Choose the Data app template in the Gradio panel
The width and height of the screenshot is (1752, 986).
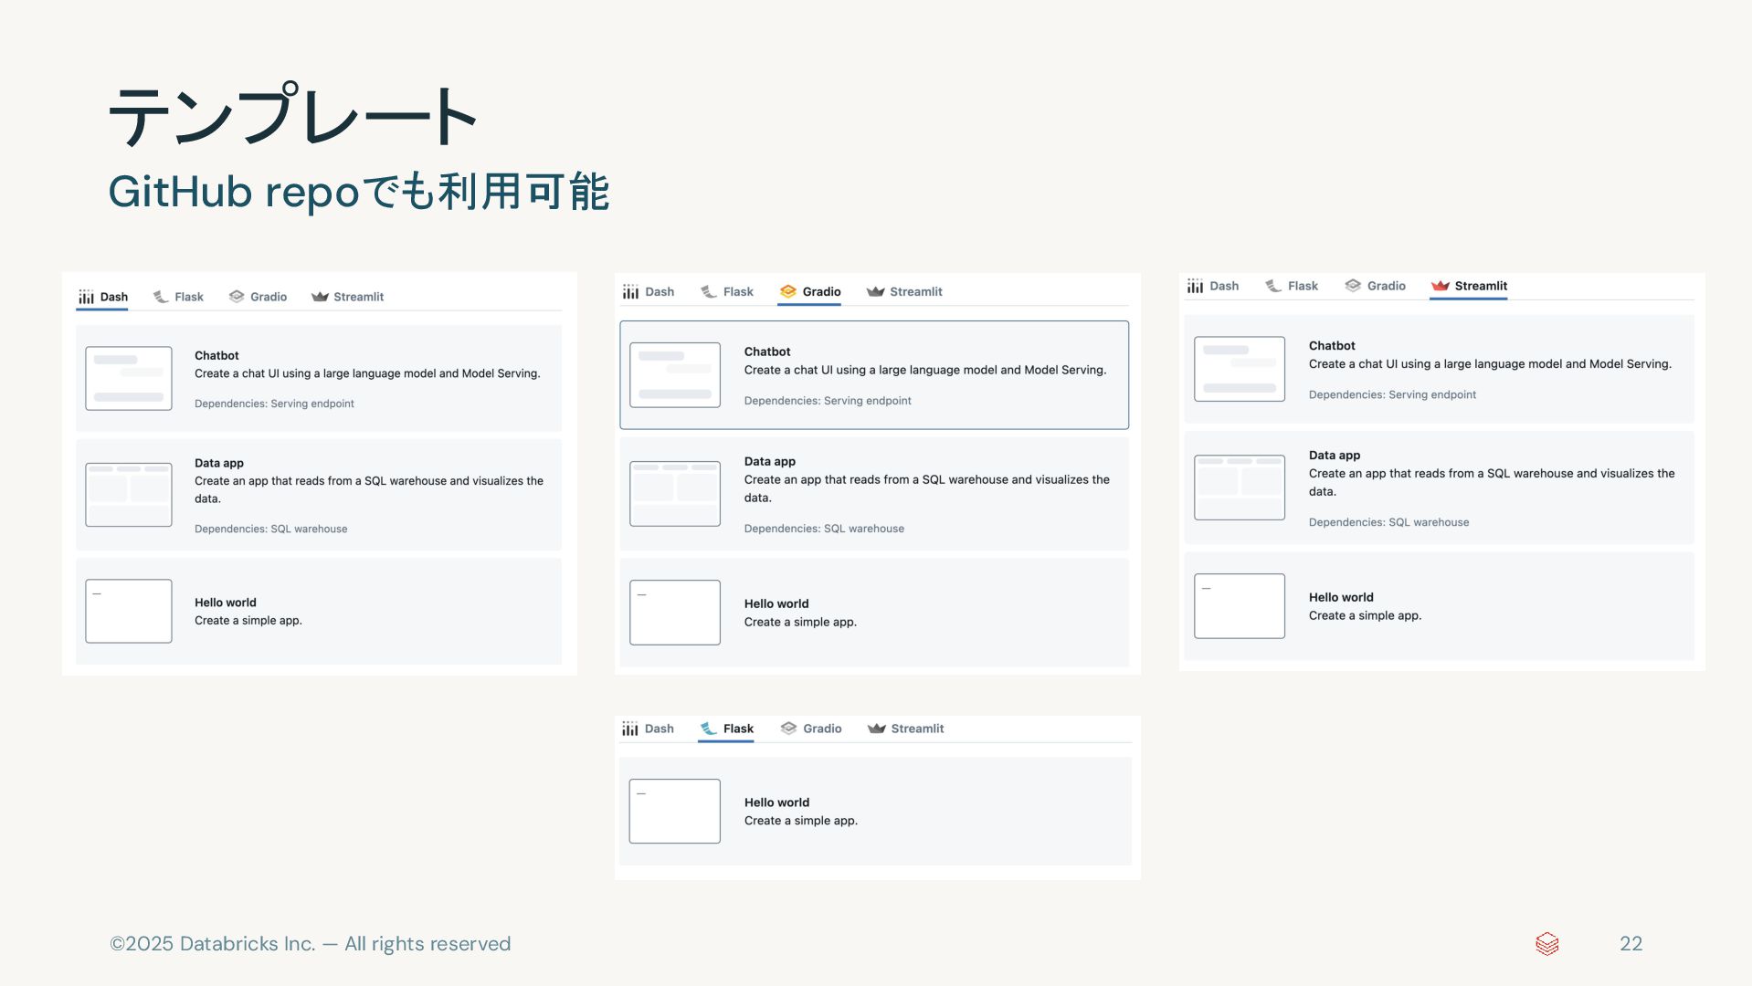point(874,494)
